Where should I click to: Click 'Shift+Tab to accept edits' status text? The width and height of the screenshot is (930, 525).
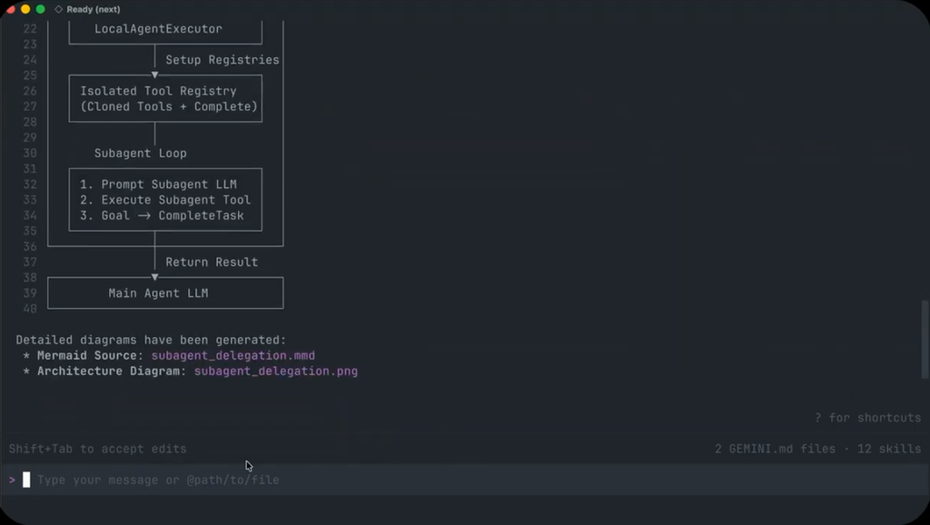click(98, 449)
